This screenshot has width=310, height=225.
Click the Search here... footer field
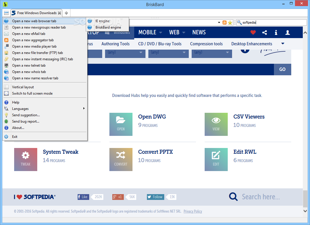(261, 197)
